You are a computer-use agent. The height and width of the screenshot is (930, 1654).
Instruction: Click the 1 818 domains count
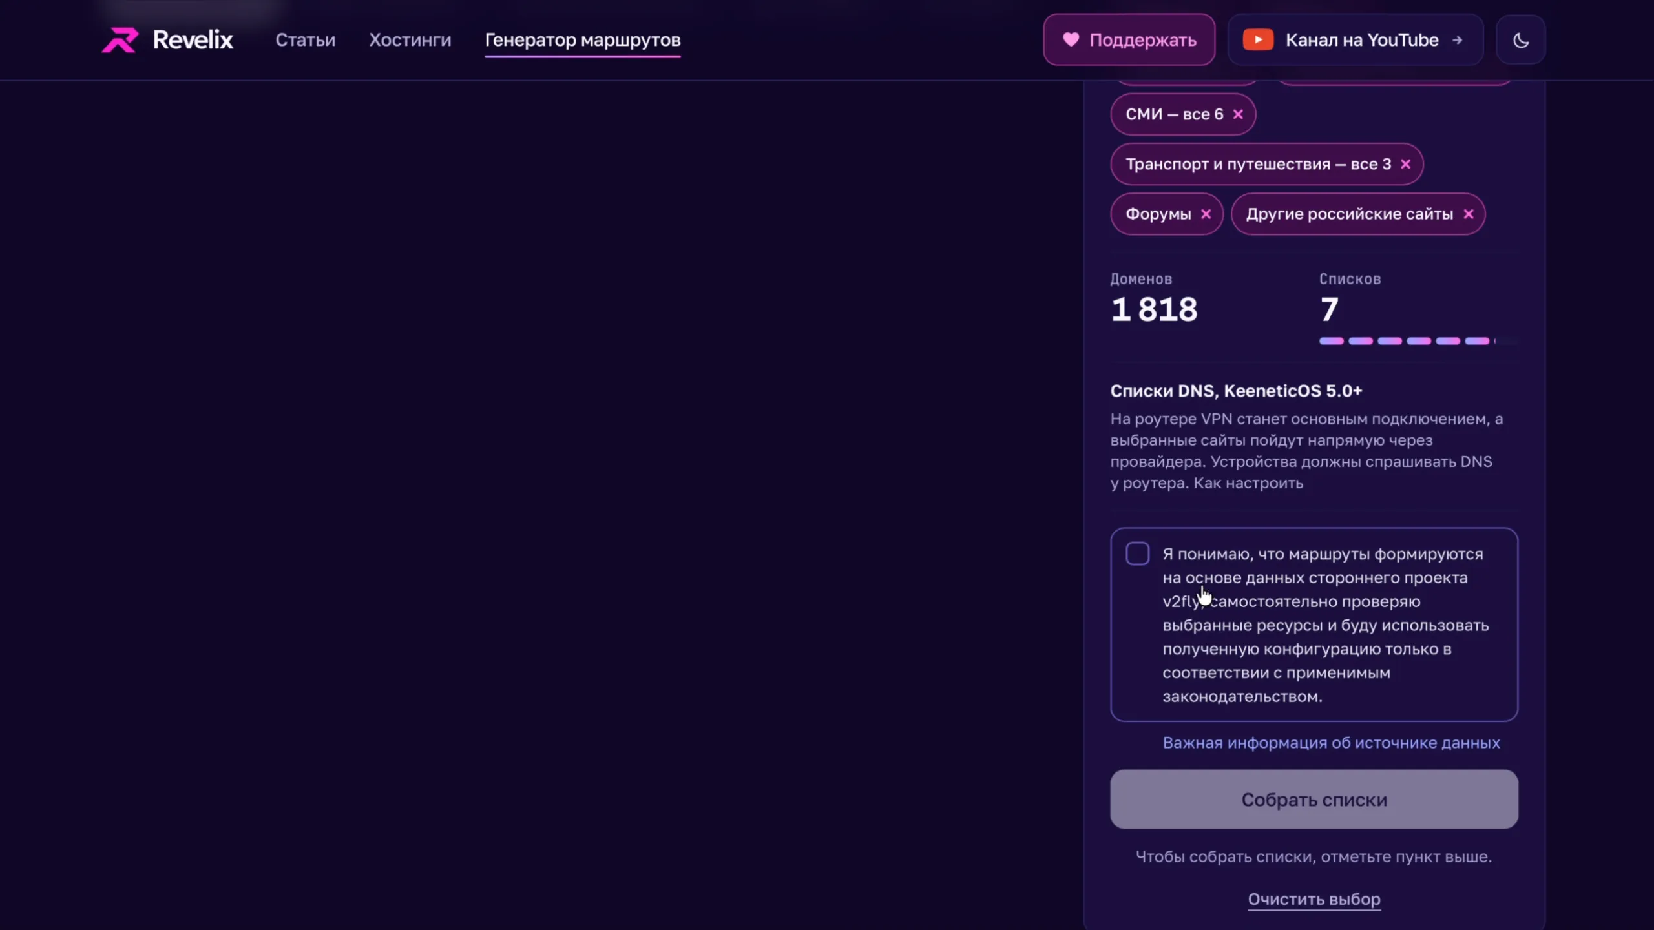[x=1154, y=309]
